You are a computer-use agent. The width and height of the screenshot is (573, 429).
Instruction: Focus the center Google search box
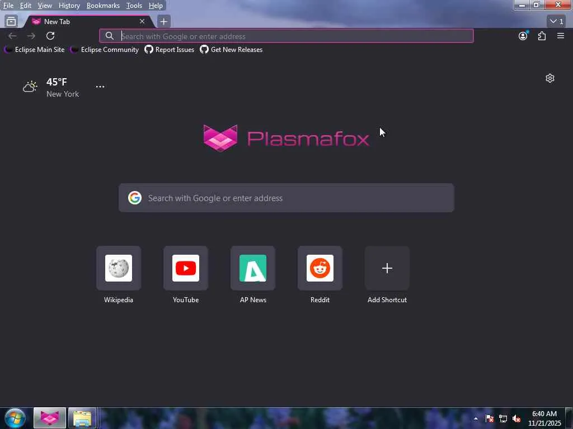(x=286, y=198)
